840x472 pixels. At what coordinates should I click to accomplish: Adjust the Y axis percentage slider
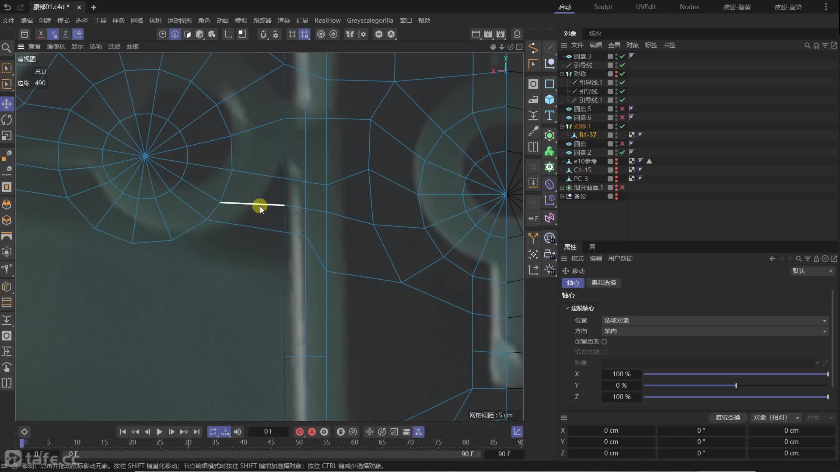[736, 386]
